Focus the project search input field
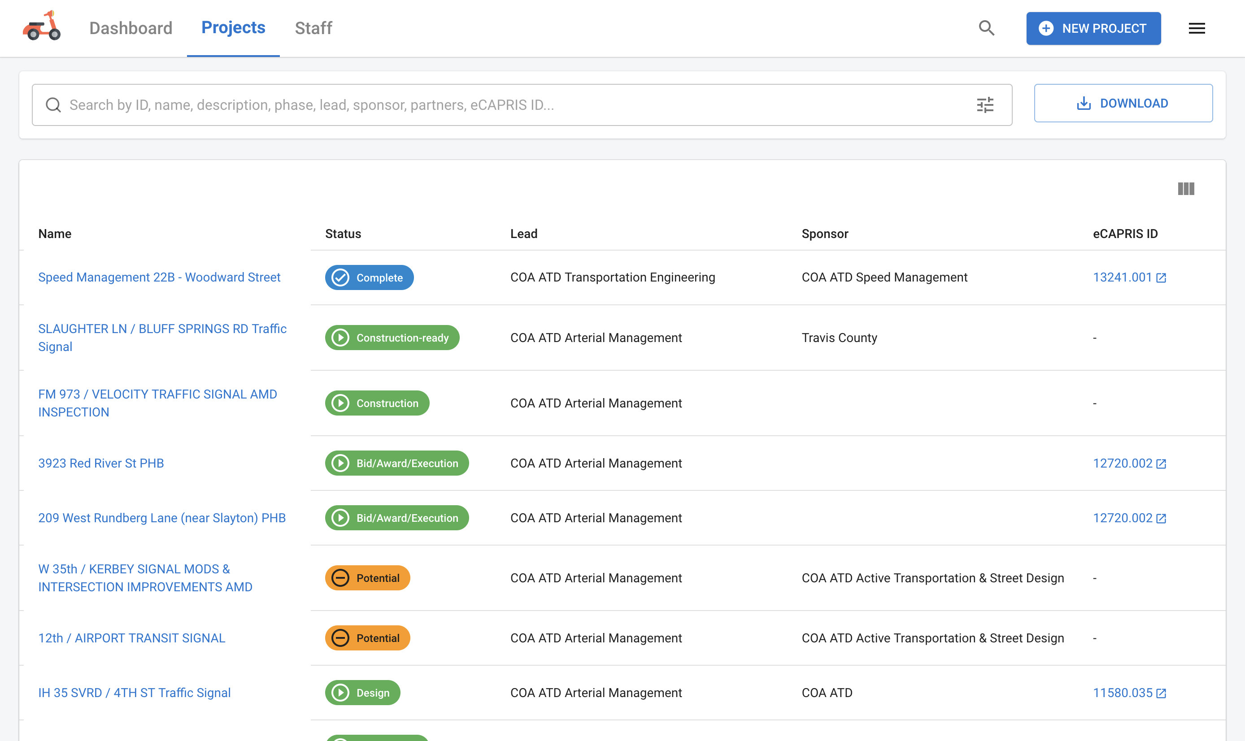This screenshot has width=1245, height=741. 522,105
